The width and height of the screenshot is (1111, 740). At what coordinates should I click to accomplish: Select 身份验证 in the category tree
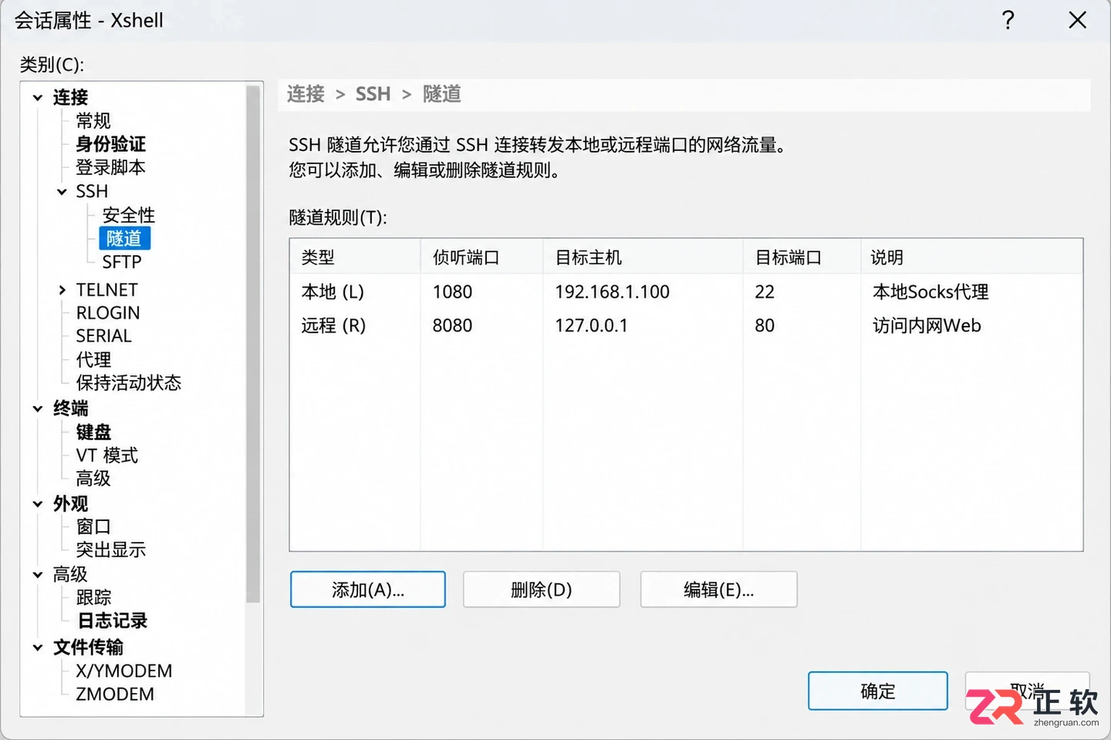point(110,144)
